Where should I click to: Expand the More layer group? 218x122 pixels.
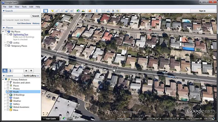coord(5,110)
